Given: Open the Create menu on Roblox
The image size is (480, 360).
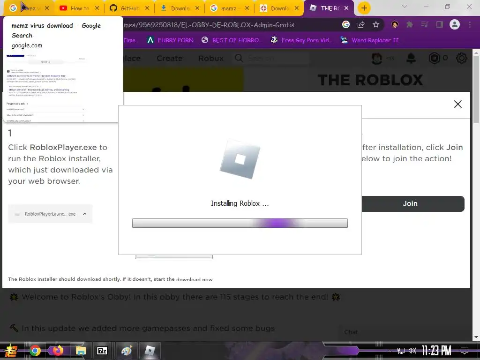Looking at the screenshot, I should 170,58.
